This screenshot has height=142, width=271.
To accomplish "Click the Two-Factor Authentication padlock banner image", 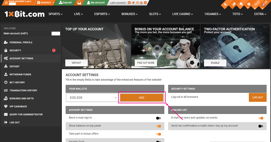I will (x=235, y=46).
